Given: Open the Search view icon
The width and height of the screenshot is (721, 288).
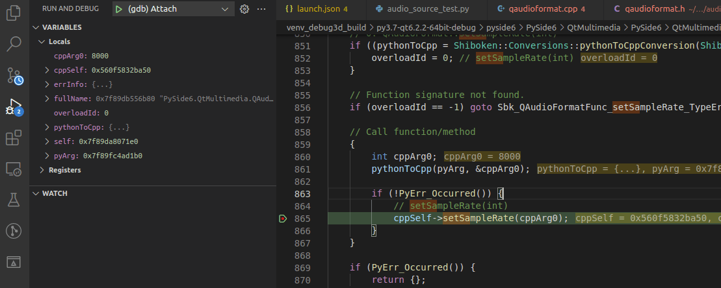Looking at the screenshot, I should (x=14, y=44).
